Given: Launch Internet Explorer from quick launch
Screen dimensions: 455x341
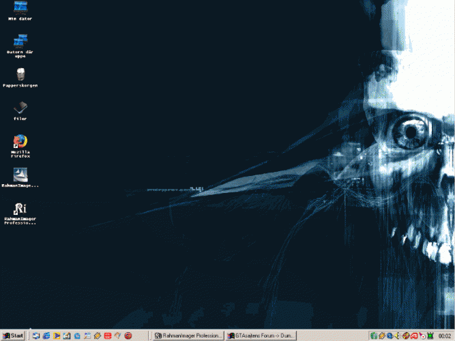Looking at the screenshot, I should coord(46,336).
